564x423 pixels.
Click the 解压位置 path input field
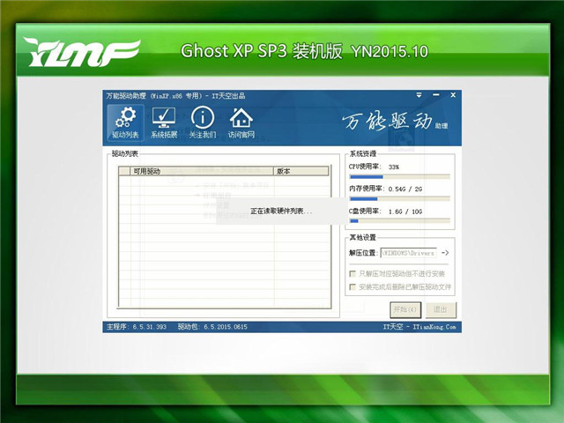(x=408, y=253)
